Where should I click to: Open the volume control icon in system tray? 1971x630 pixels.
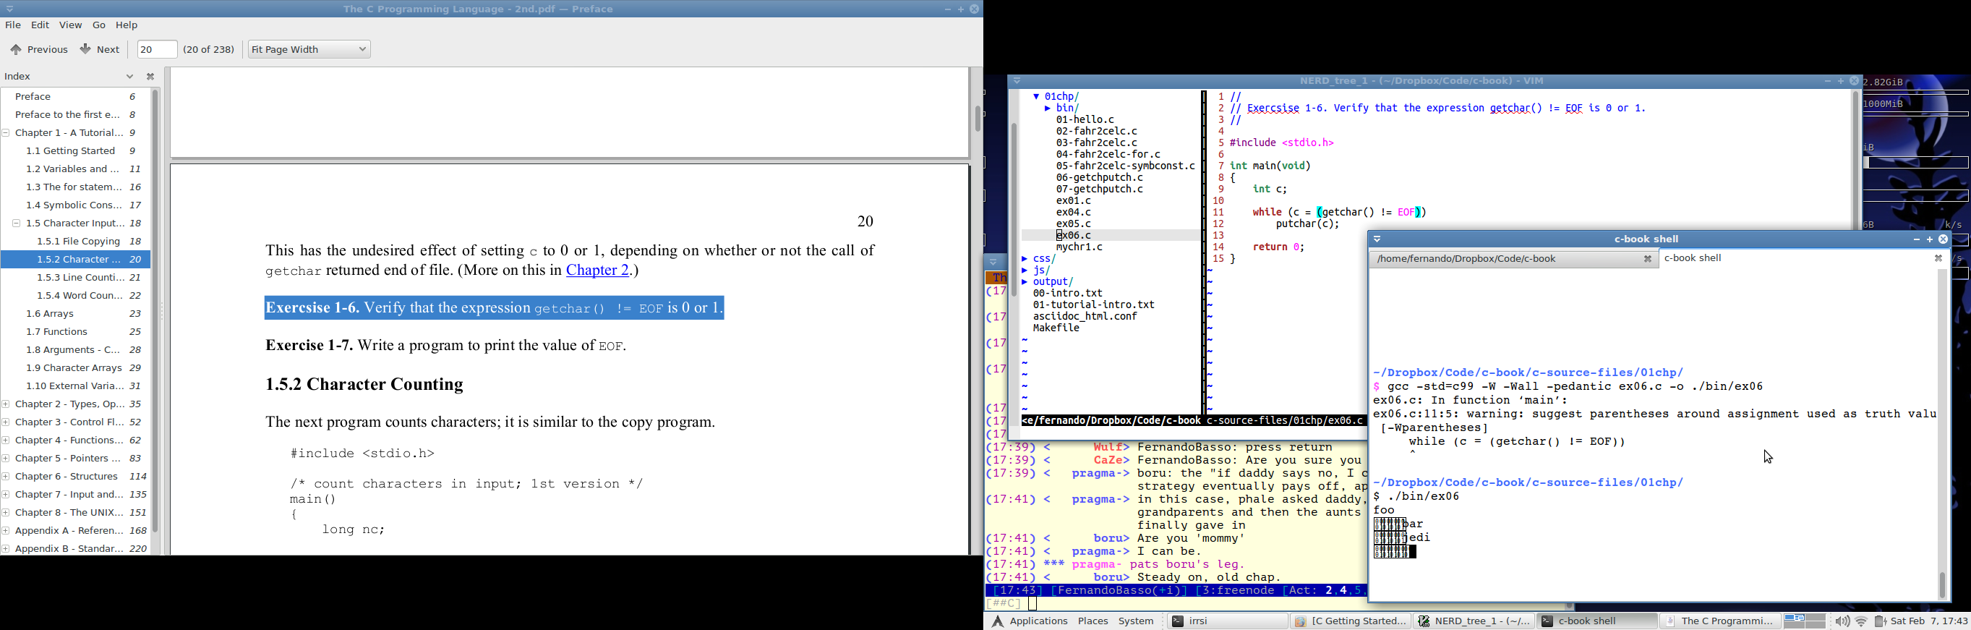click(x=1842, y=621)
